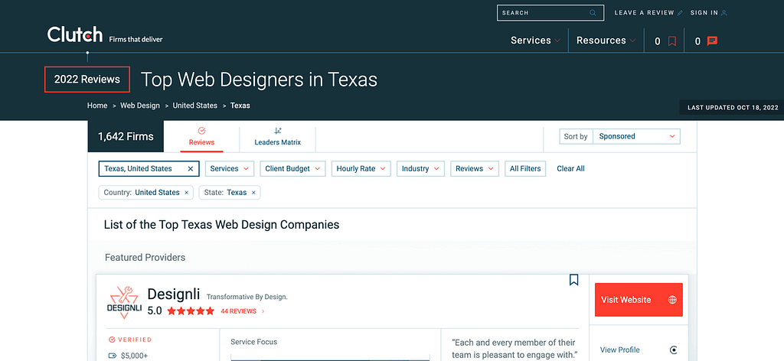Click the globe icon on Visit Website
The image size is (784, 361).
click(672, 300)
